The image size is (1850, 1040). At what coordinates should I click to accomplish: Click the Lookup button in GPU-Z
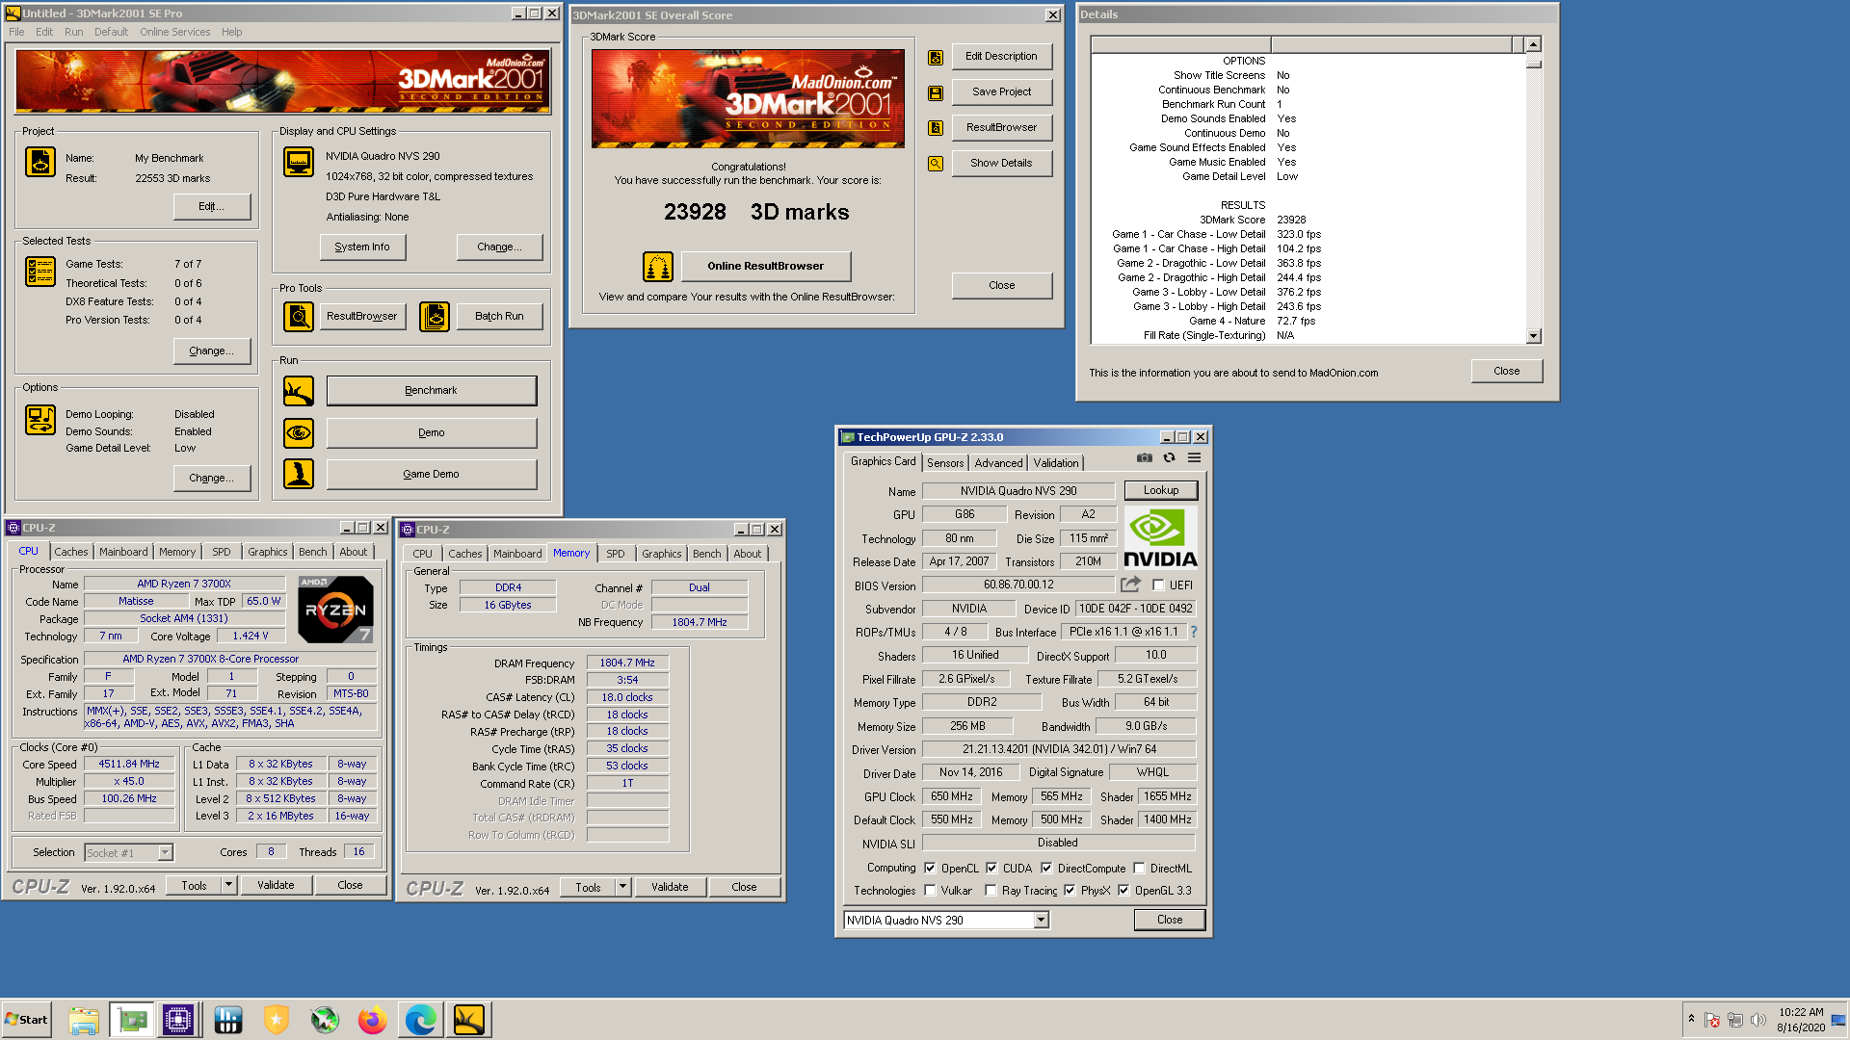click(1161, 491)
